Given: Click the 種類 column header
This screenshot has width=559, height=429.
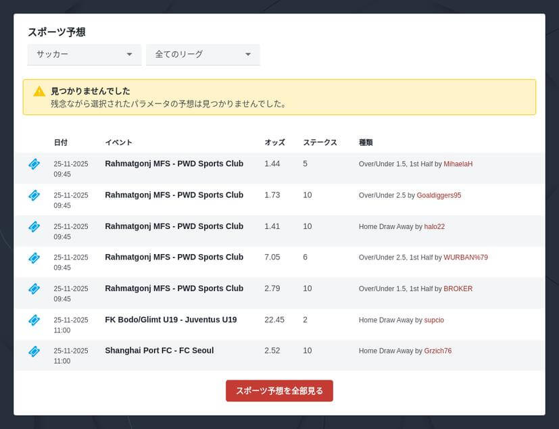Looking at the screenshot, I should (365, 143).
